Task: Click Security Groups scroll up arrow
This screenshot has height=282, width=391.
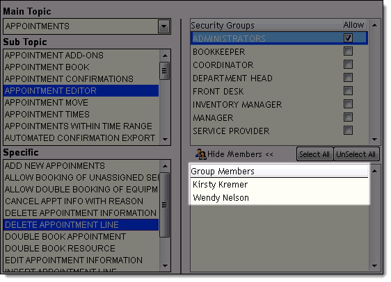Action: point(374,25)
